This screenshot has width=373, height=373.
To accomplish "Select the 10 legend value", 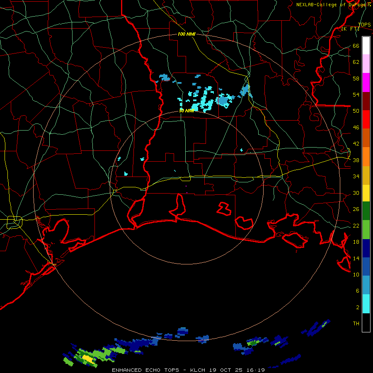I will click(356, 275).
